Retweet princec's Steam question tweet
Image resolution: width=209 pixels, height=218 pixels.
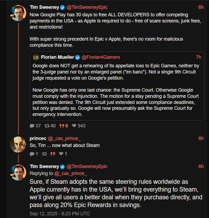44,154
